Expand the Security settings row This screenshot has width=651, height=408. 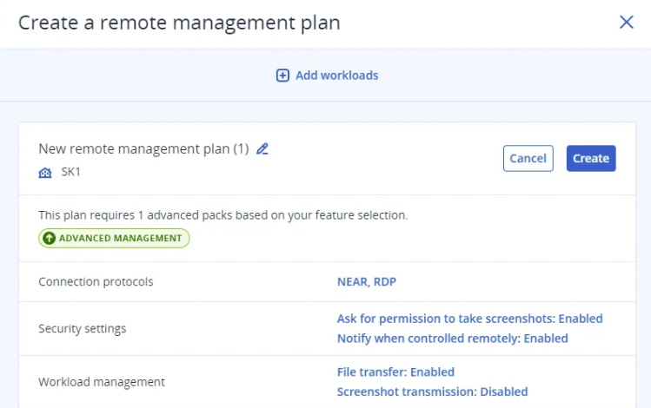pos(83,328)
